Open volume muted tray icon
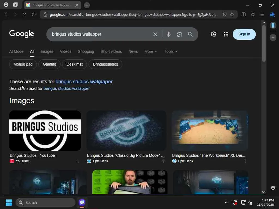279x209 pixels. tap(250, 202)
